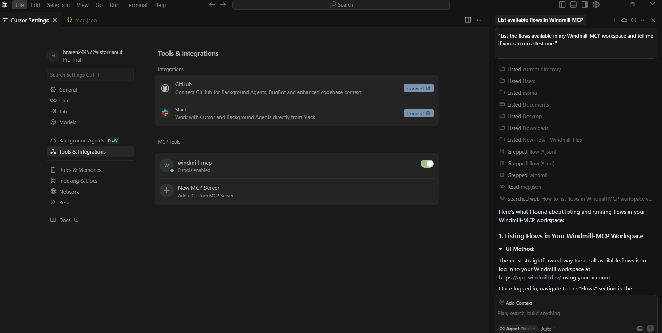Image resolution: width=662 pixels, height=333 pixels.
Task: Focus the chat input Plan, search, build anything
Action: click(x=575, y=313)
